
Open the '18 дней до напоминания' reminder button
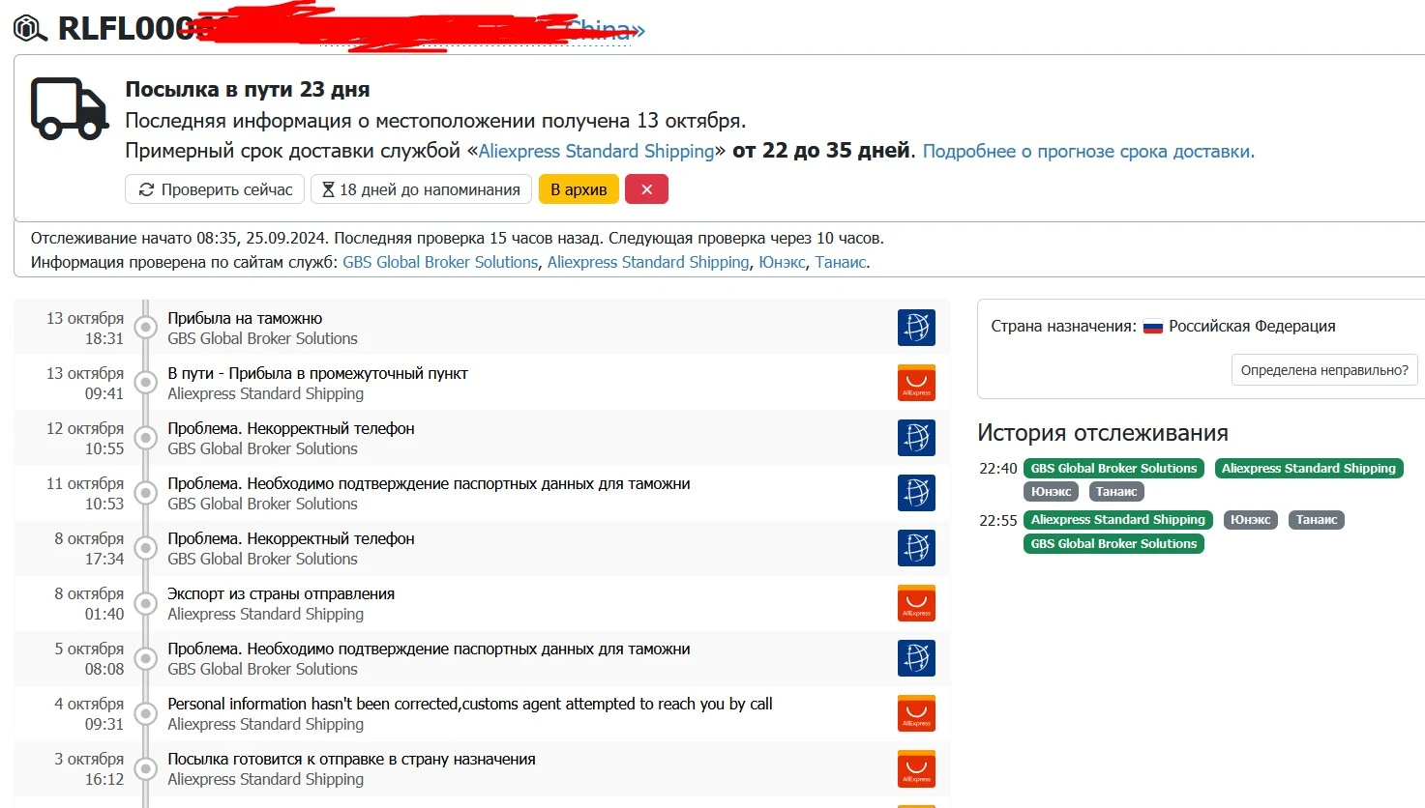[421, 189]
